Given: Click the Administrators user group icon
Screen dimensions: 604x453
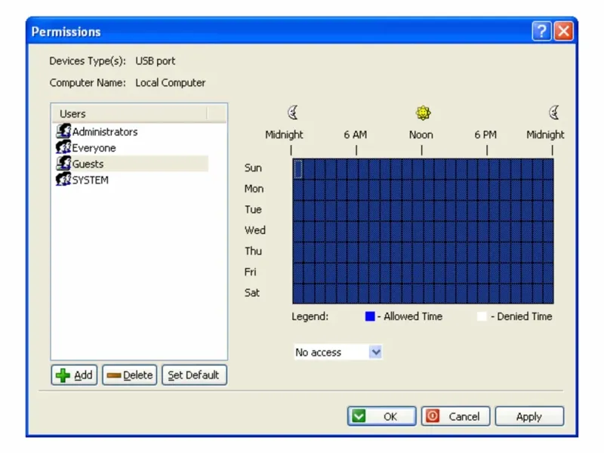Looking at the screenshot, I should (x=63, y=132).
